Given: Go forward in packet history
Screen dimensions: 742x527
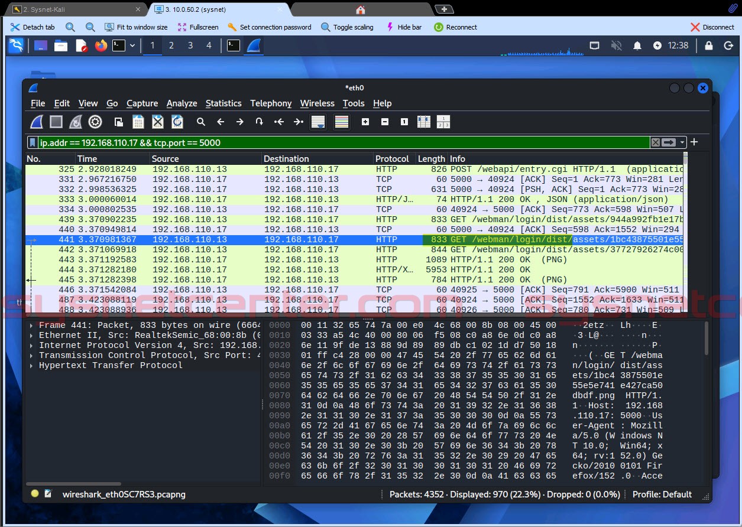Looking at the screenshot, I should pos(240,122).
